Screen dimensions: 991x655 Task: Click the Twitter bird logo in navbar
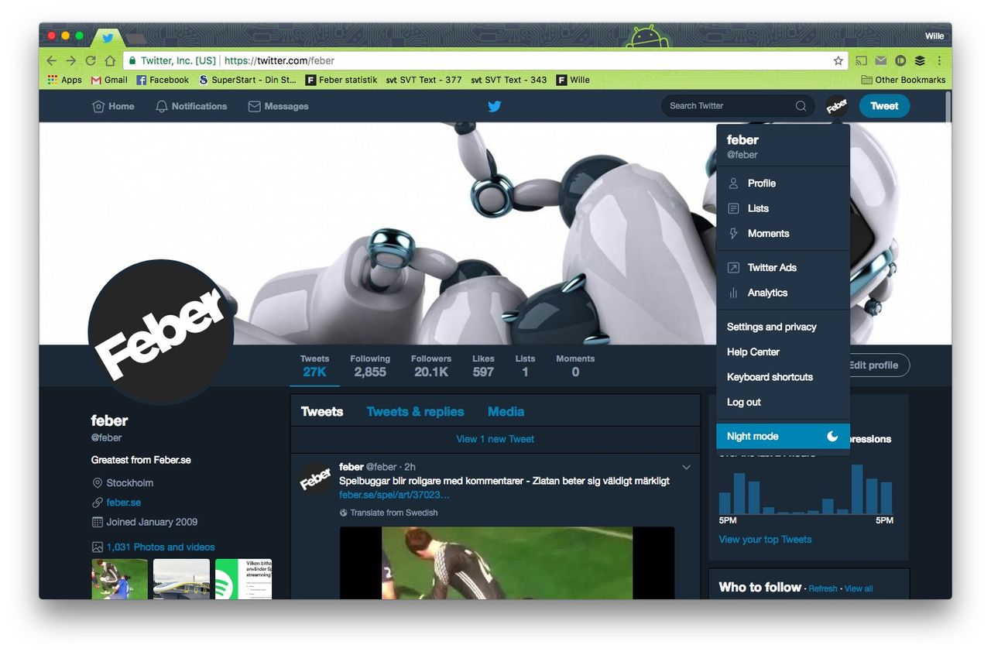tap(495, 106)
